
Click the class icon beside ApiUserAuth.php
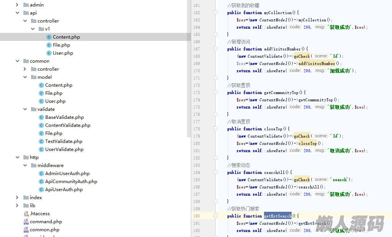click(41, 190)
